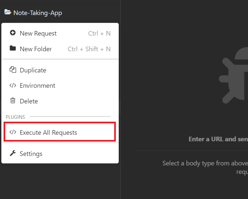Click the Duplicate copy icon

[x=13, y=69]
